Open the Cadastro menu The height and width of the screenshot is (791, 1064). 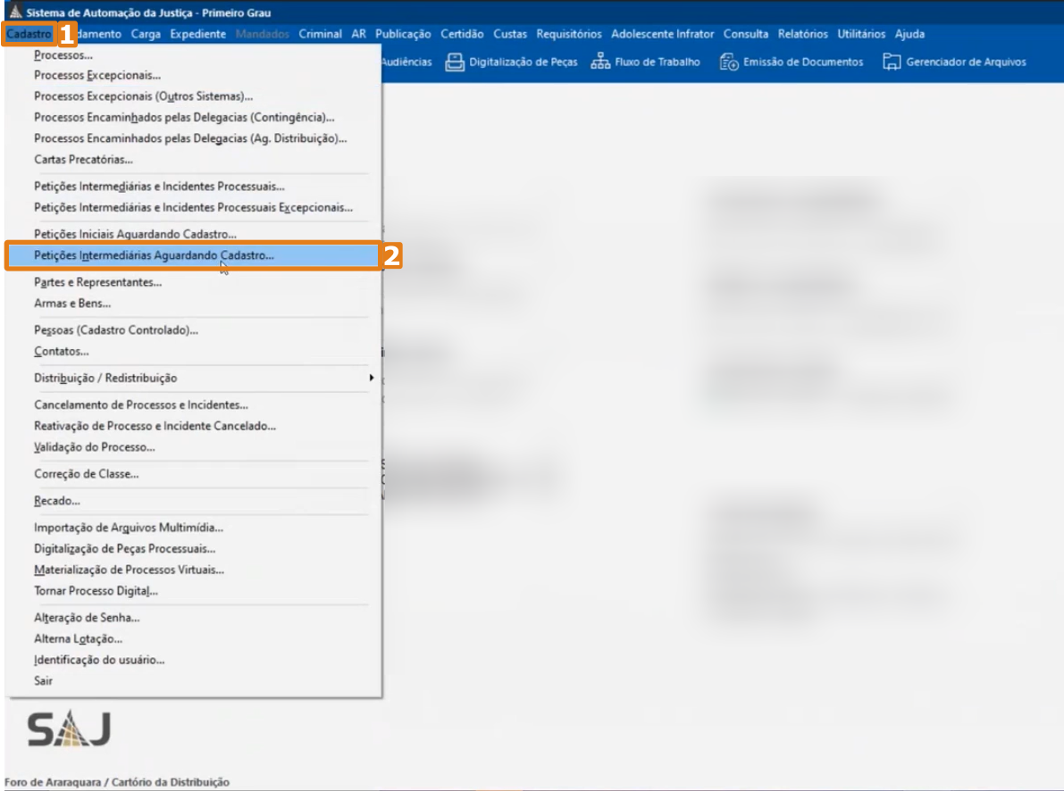pyautogui.click(x=29, y=34)
